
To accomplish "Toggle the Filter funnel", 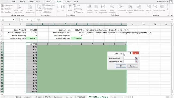I will (x=70, y=8).
